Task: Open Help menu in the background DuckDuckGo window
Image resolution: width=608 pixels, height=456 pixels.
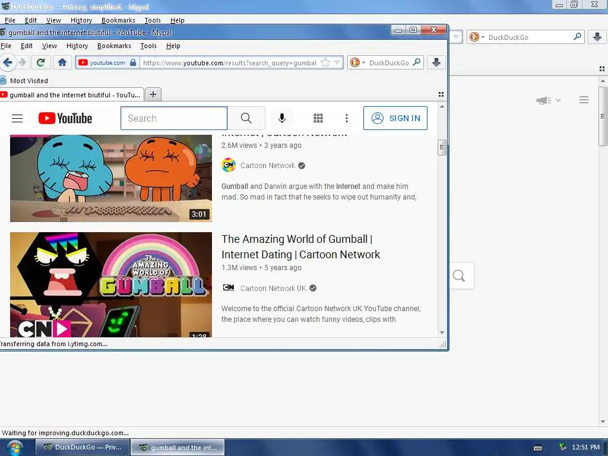Action: pyautogui.click(x=177, y=20)
